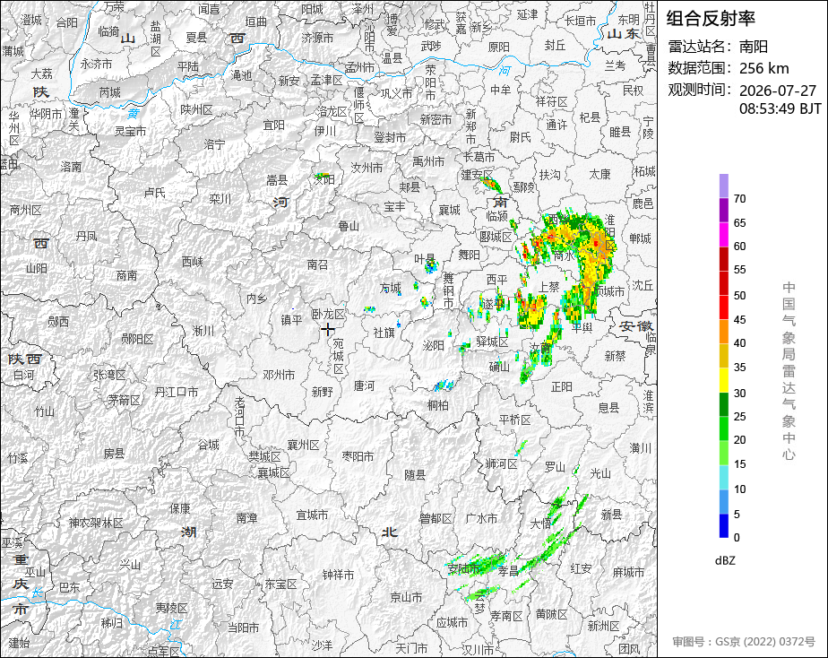The height and width of the screenshot is (658, 828).
Task: Click the 太康 label
Action: click(599, 174)
